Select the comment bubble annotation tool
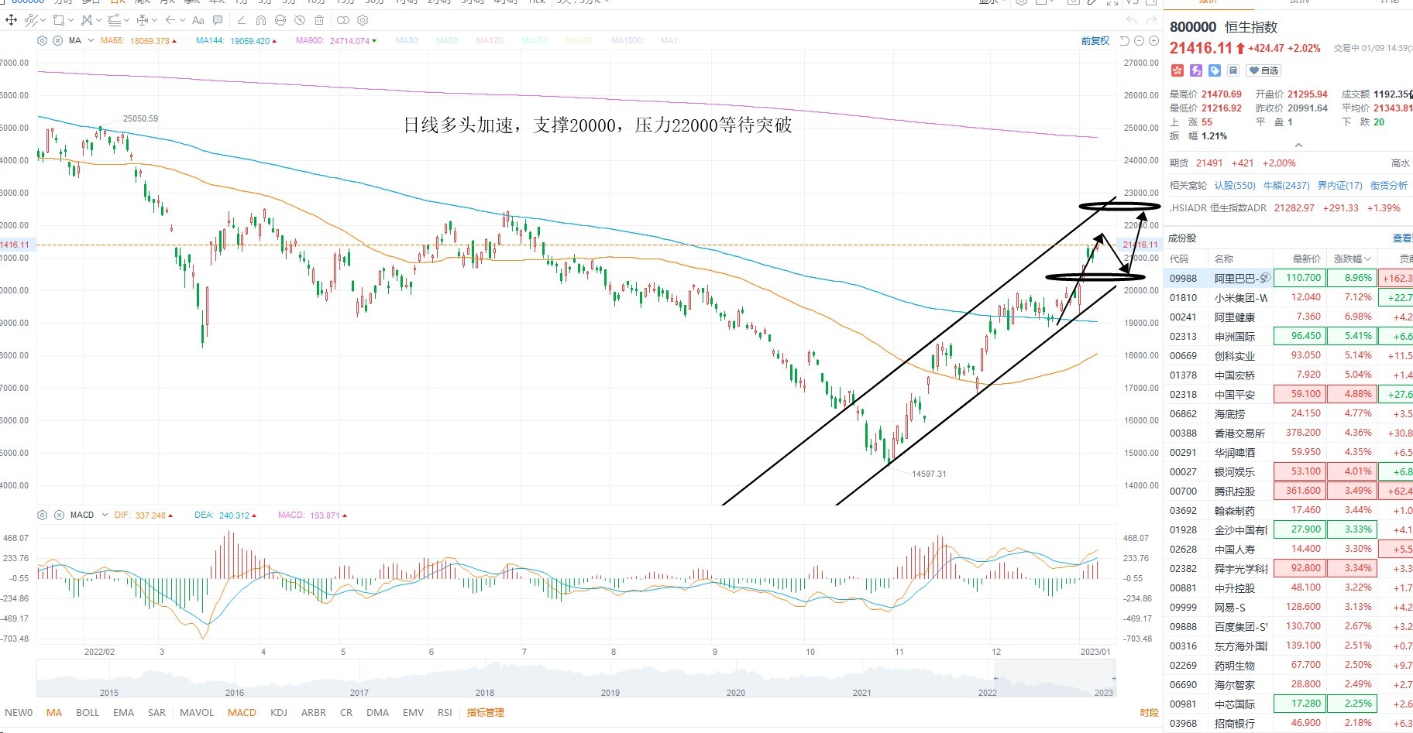The height and width of the screenshot is (733, 1413). [x=218, y=20]
